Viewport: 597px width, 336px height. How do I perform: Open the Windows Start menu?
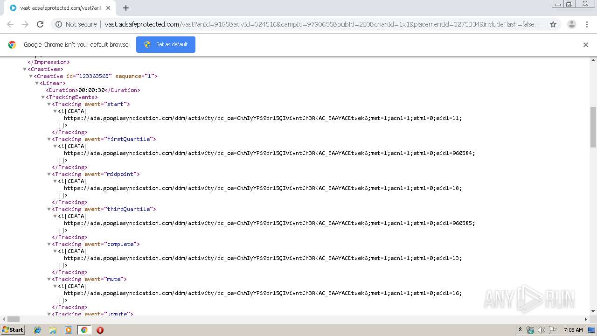pyautogui.click(x=13, y=330)
